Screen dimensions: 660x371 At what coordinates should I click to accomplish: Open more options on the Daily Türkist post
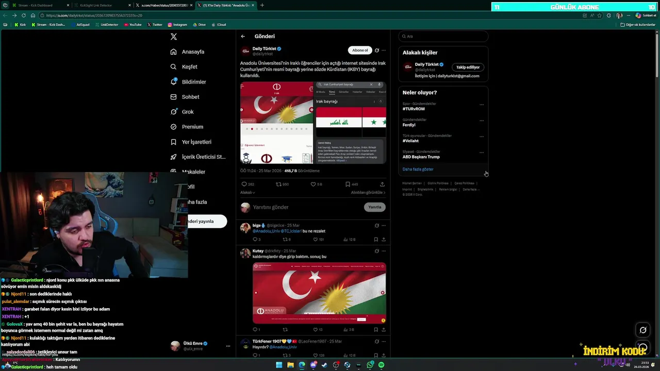pyautogui.click(x=383, y=50)
